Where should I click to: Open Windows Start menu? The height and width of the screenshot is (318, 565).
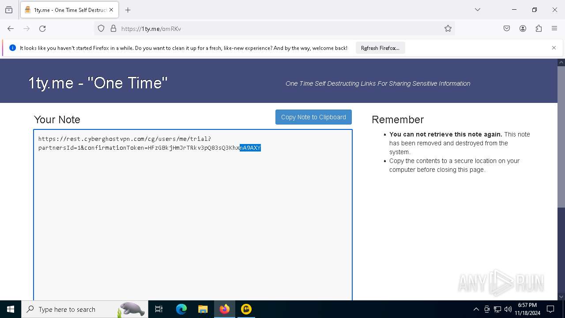coord(11,309)
